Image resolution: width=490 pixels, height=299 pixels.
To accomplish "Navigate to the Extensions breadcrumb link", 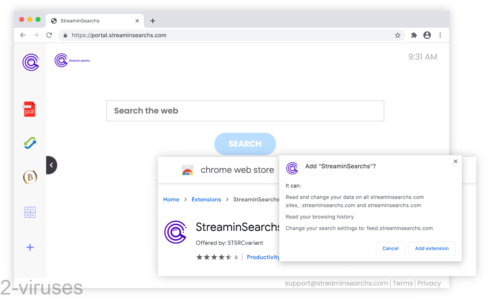I will pyautogui.click(x=206, y=199).
